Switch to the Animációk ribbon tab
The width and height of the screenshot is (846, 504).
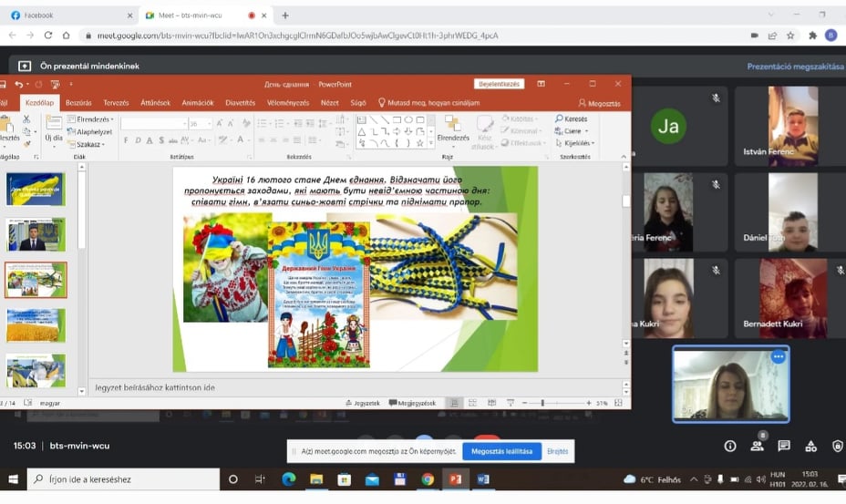tap(197, 103)
